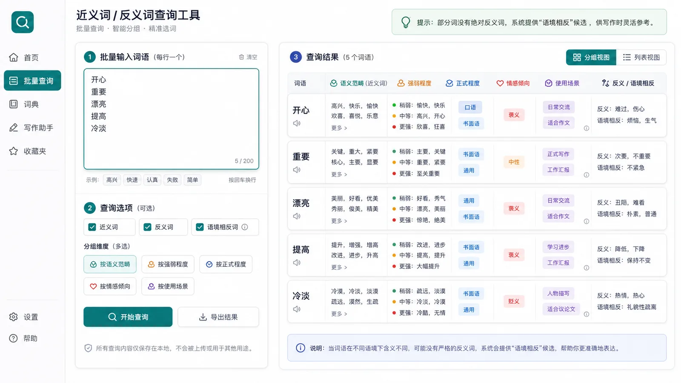Click the 收藏夹 star icon
Image resolution: width=681 pixels, height=383 pixels.
tap(14, 151)
